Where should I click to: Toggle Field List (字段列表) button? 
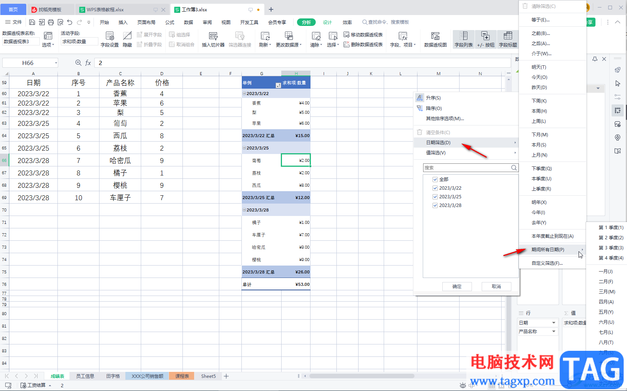click(464, 39)
